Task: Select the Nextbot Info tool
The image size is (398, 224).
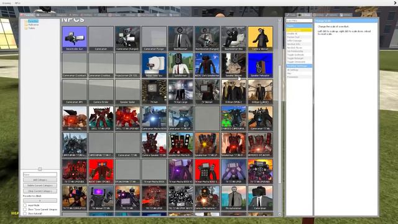Action: pos(299,44)
